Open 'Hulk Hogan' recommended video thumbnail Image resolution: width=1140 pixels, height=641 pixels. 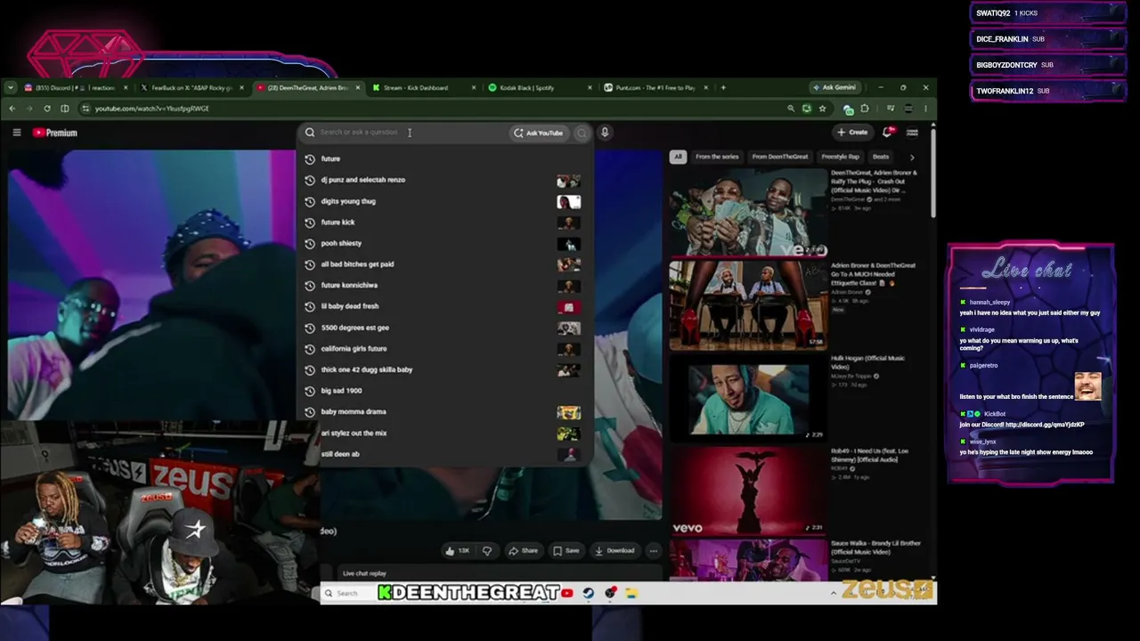pyautogui.click(x=748, y=398)
